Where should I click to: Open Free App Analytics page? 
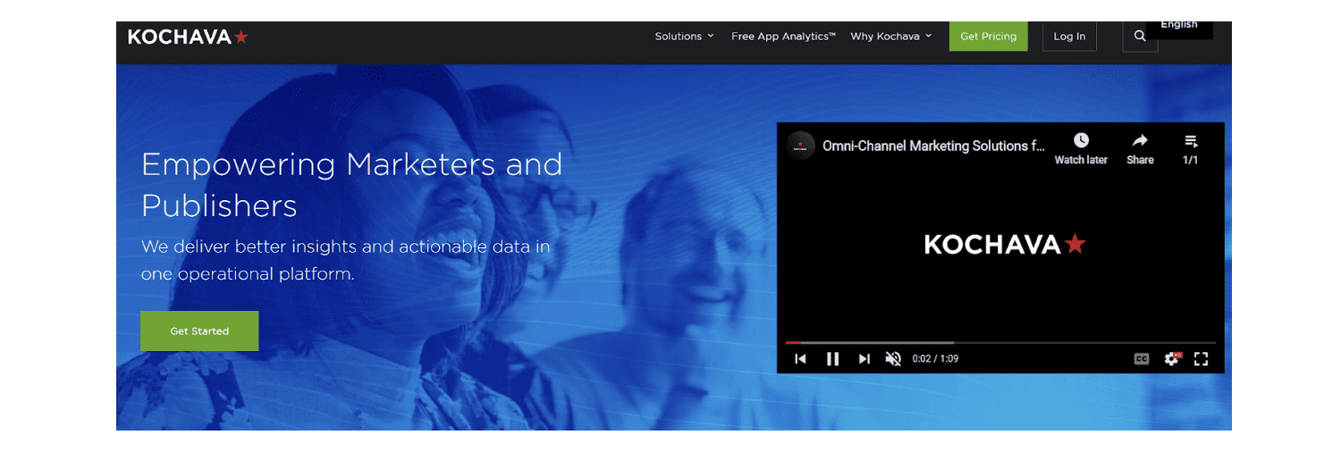coord(783,37)
